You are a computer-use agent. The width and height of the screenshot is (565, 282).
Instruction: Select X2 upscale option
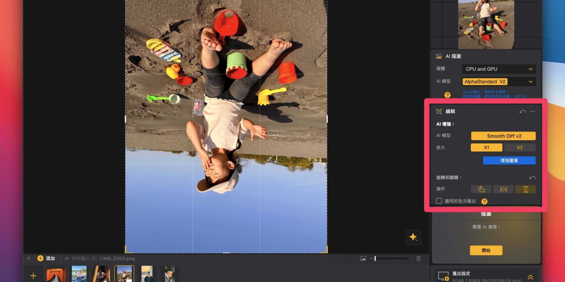tap(519, 148)
